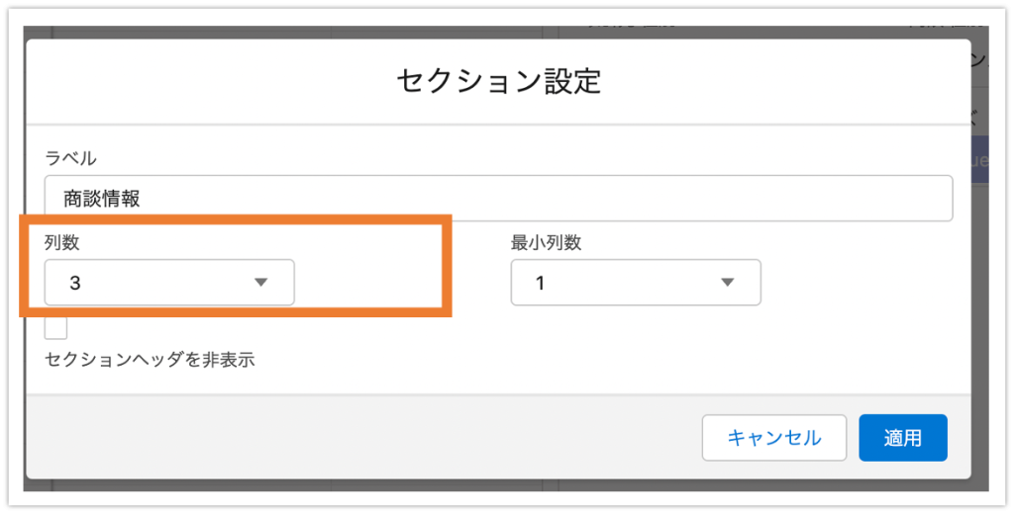This screenshot has height=514, width=1014.
Task: Click the arrow icon in 最小列数 selector
Action: [728, 282]
